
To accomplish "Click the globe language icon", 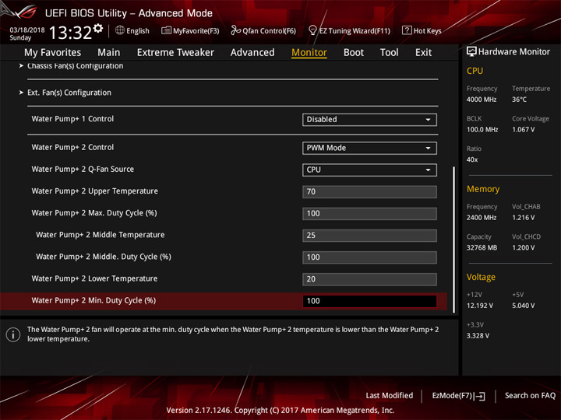I will pyautogui.click(x=120, y=30).
